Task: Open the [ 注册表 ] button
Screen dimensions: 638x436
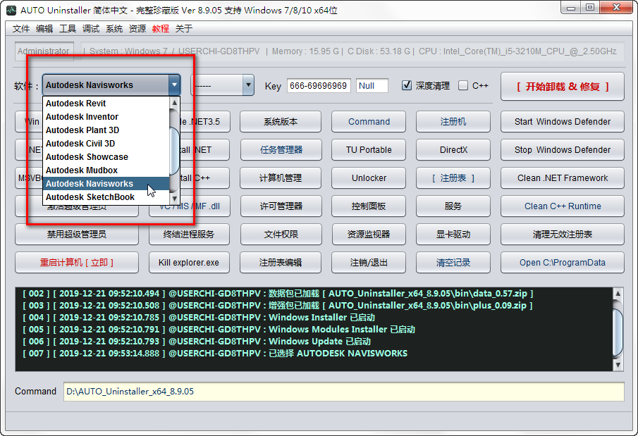Action: (453, 177)
